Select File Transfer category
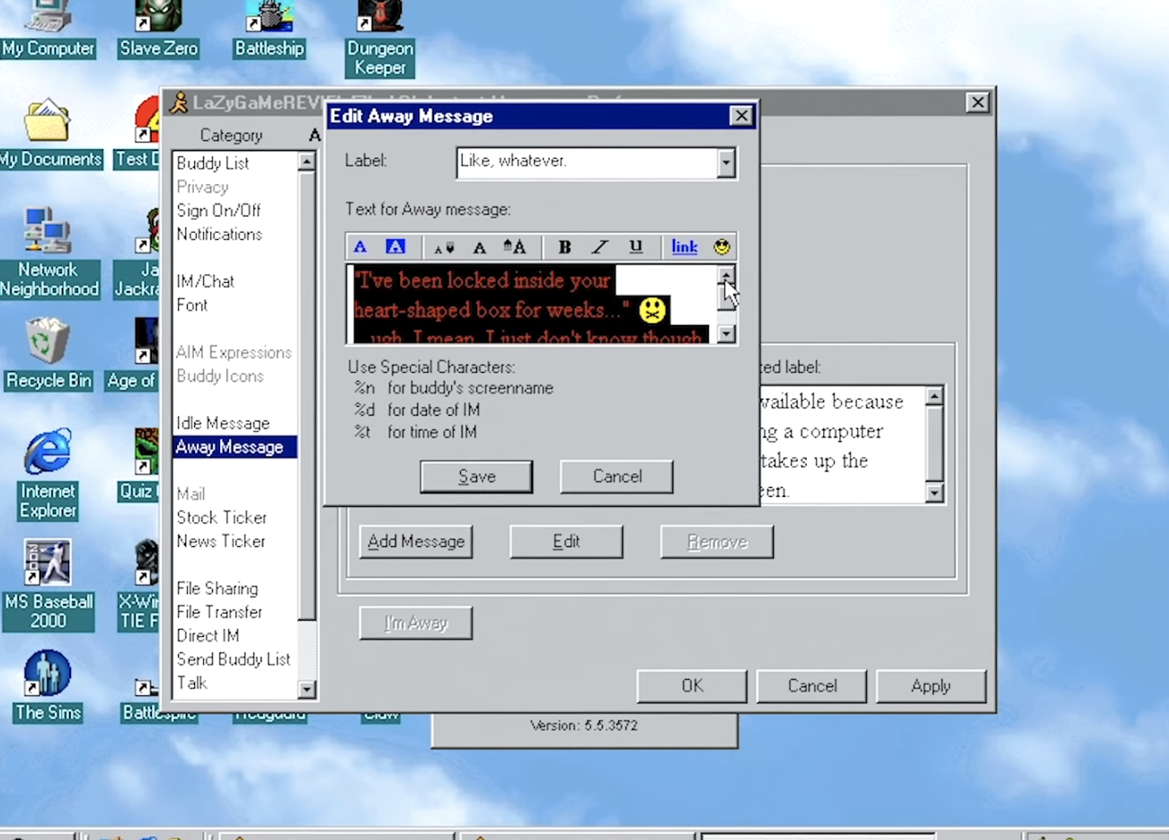Viewport: 1169px width, 840px height. point(219,612)
